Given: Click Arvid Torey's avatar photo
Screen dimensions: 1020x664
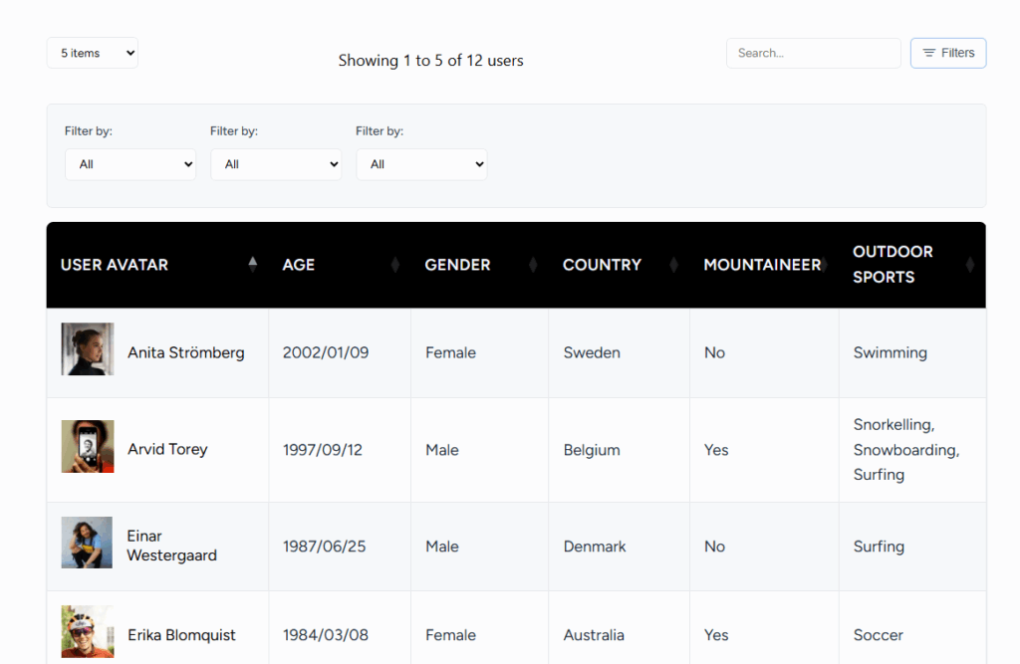Looking at the screenshot, I should 87,448.
